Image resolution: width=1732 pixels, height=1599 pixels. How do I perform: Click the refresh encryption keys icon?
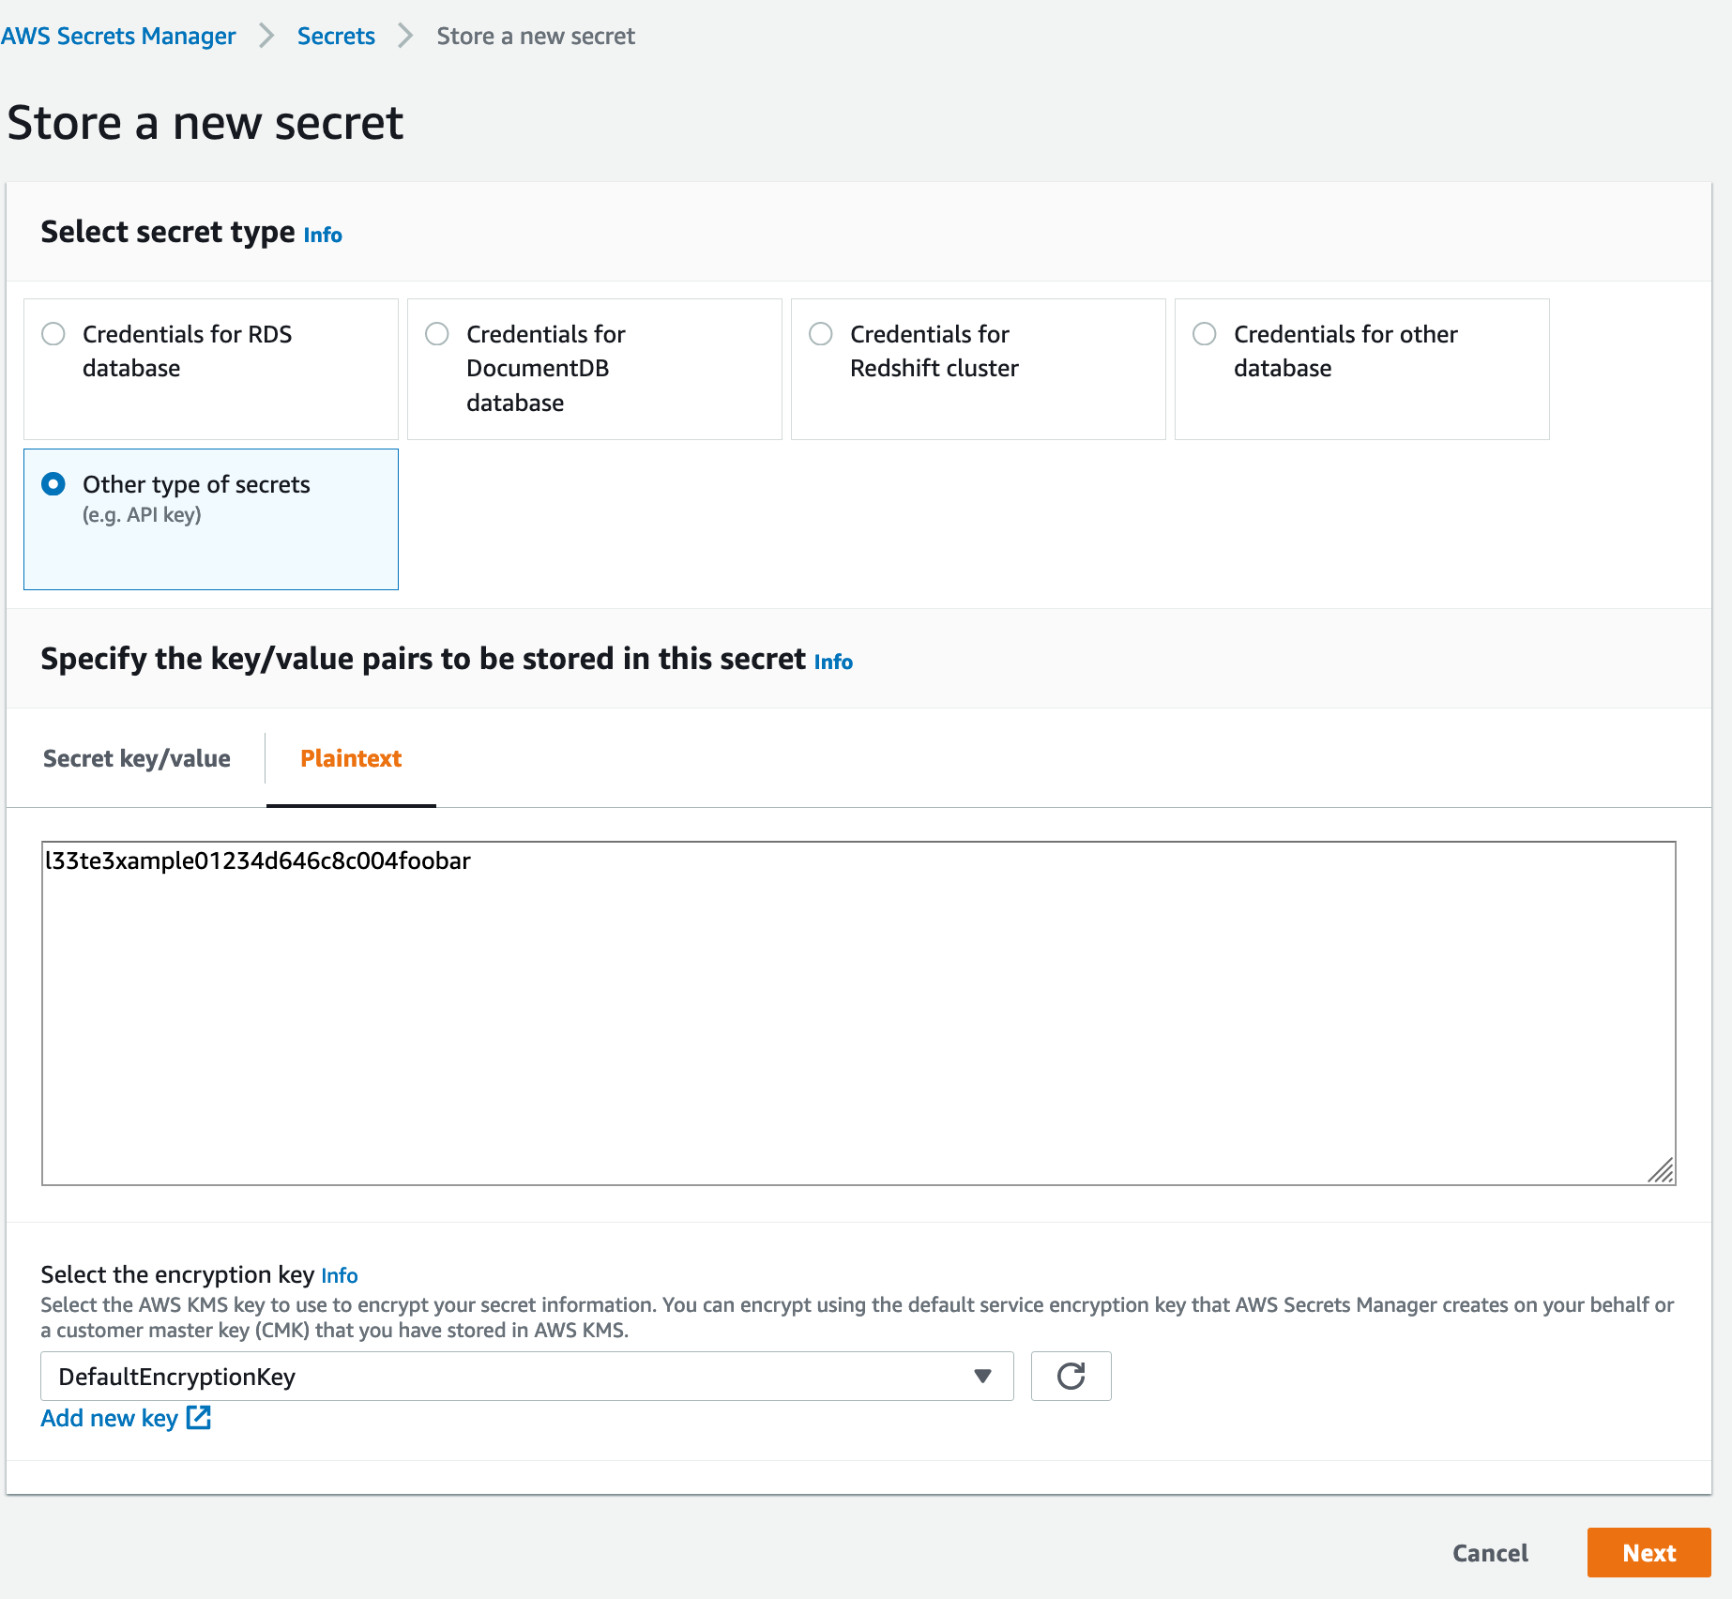point(1071,1376)
